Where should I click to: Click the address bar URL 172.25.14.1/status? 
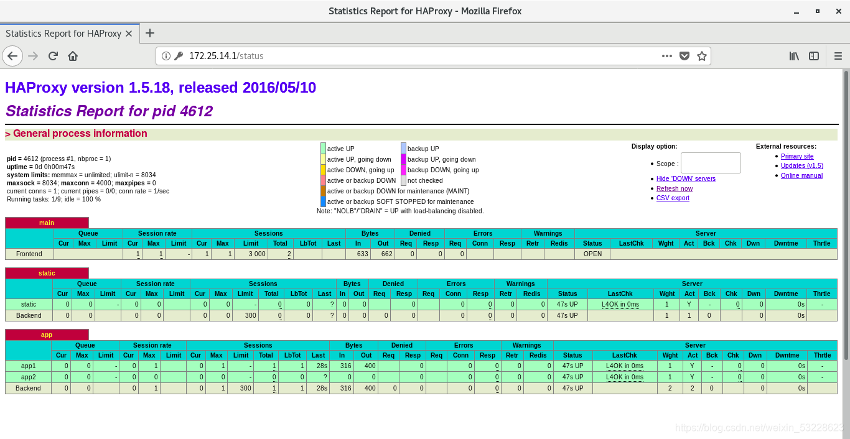227,56
